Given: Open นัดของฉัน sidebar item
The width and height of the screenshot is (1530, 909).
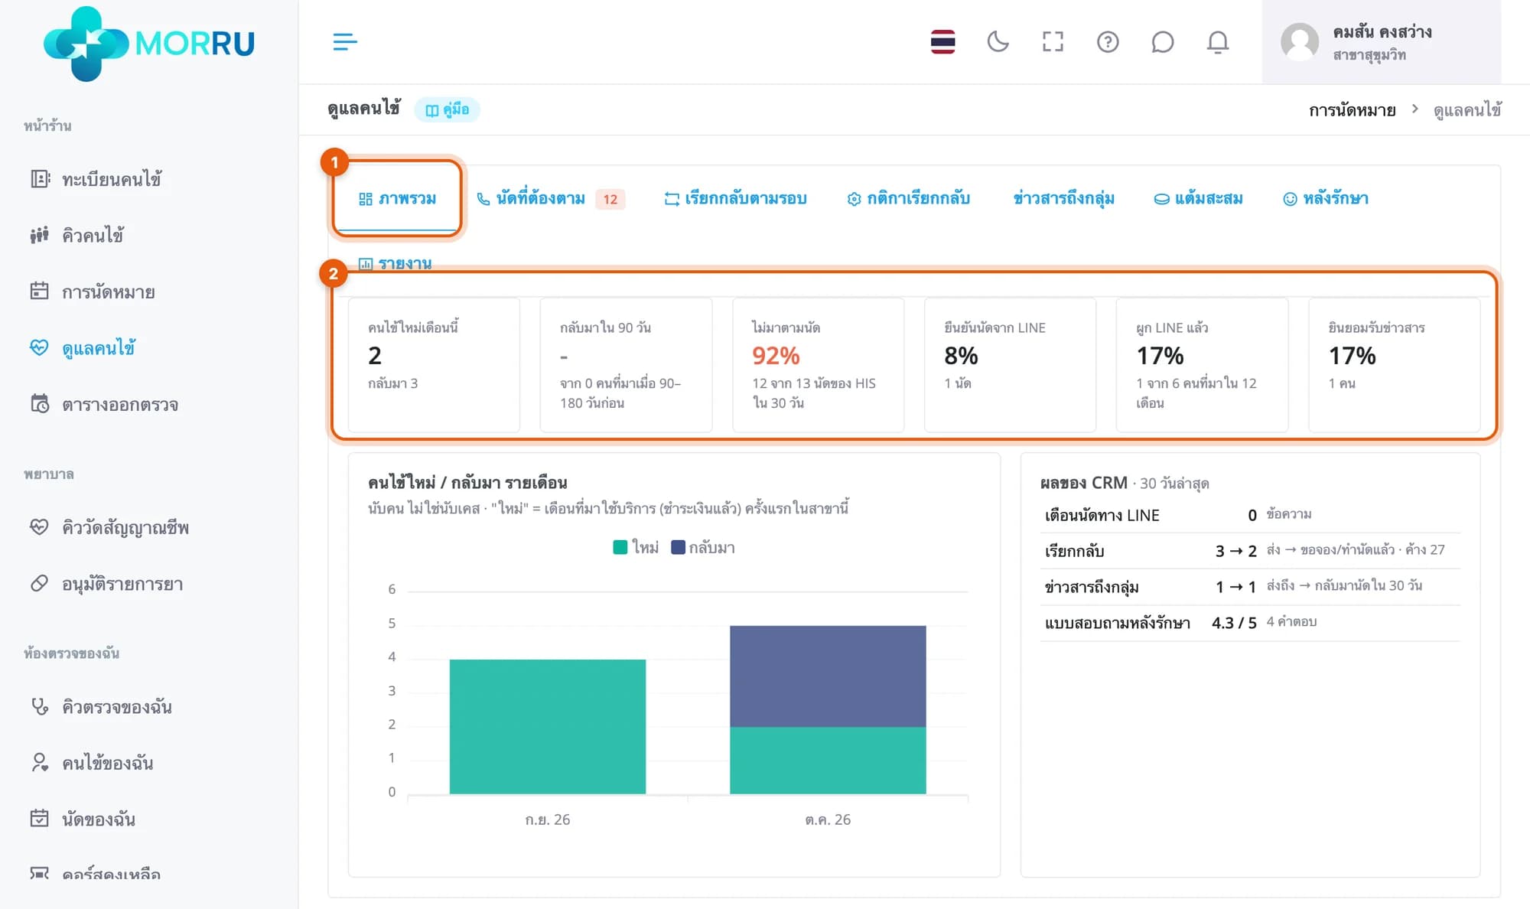Looking at the screenshot, I should point(83,819).
